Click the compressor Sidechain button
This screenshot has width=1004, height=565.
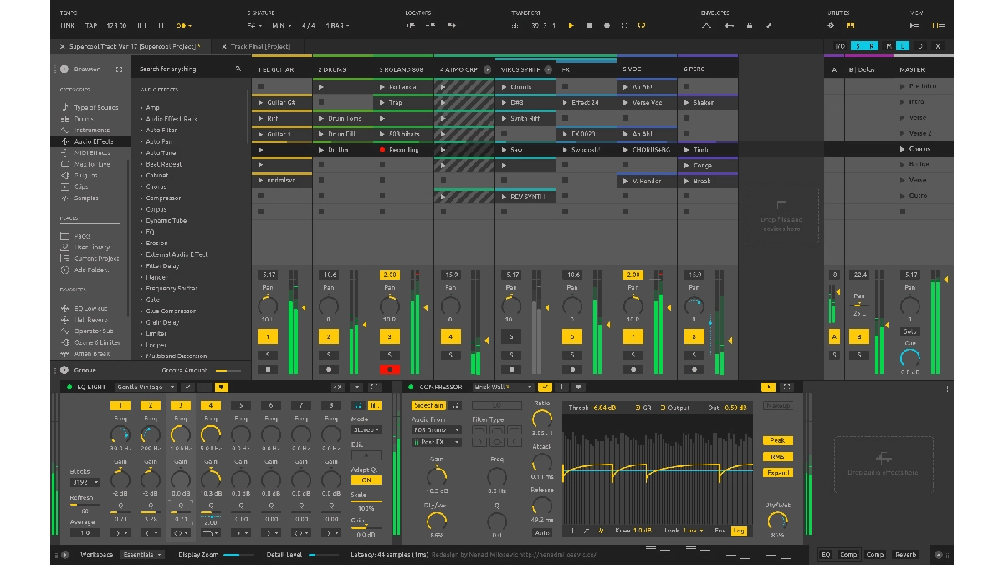tap(428, 404)
